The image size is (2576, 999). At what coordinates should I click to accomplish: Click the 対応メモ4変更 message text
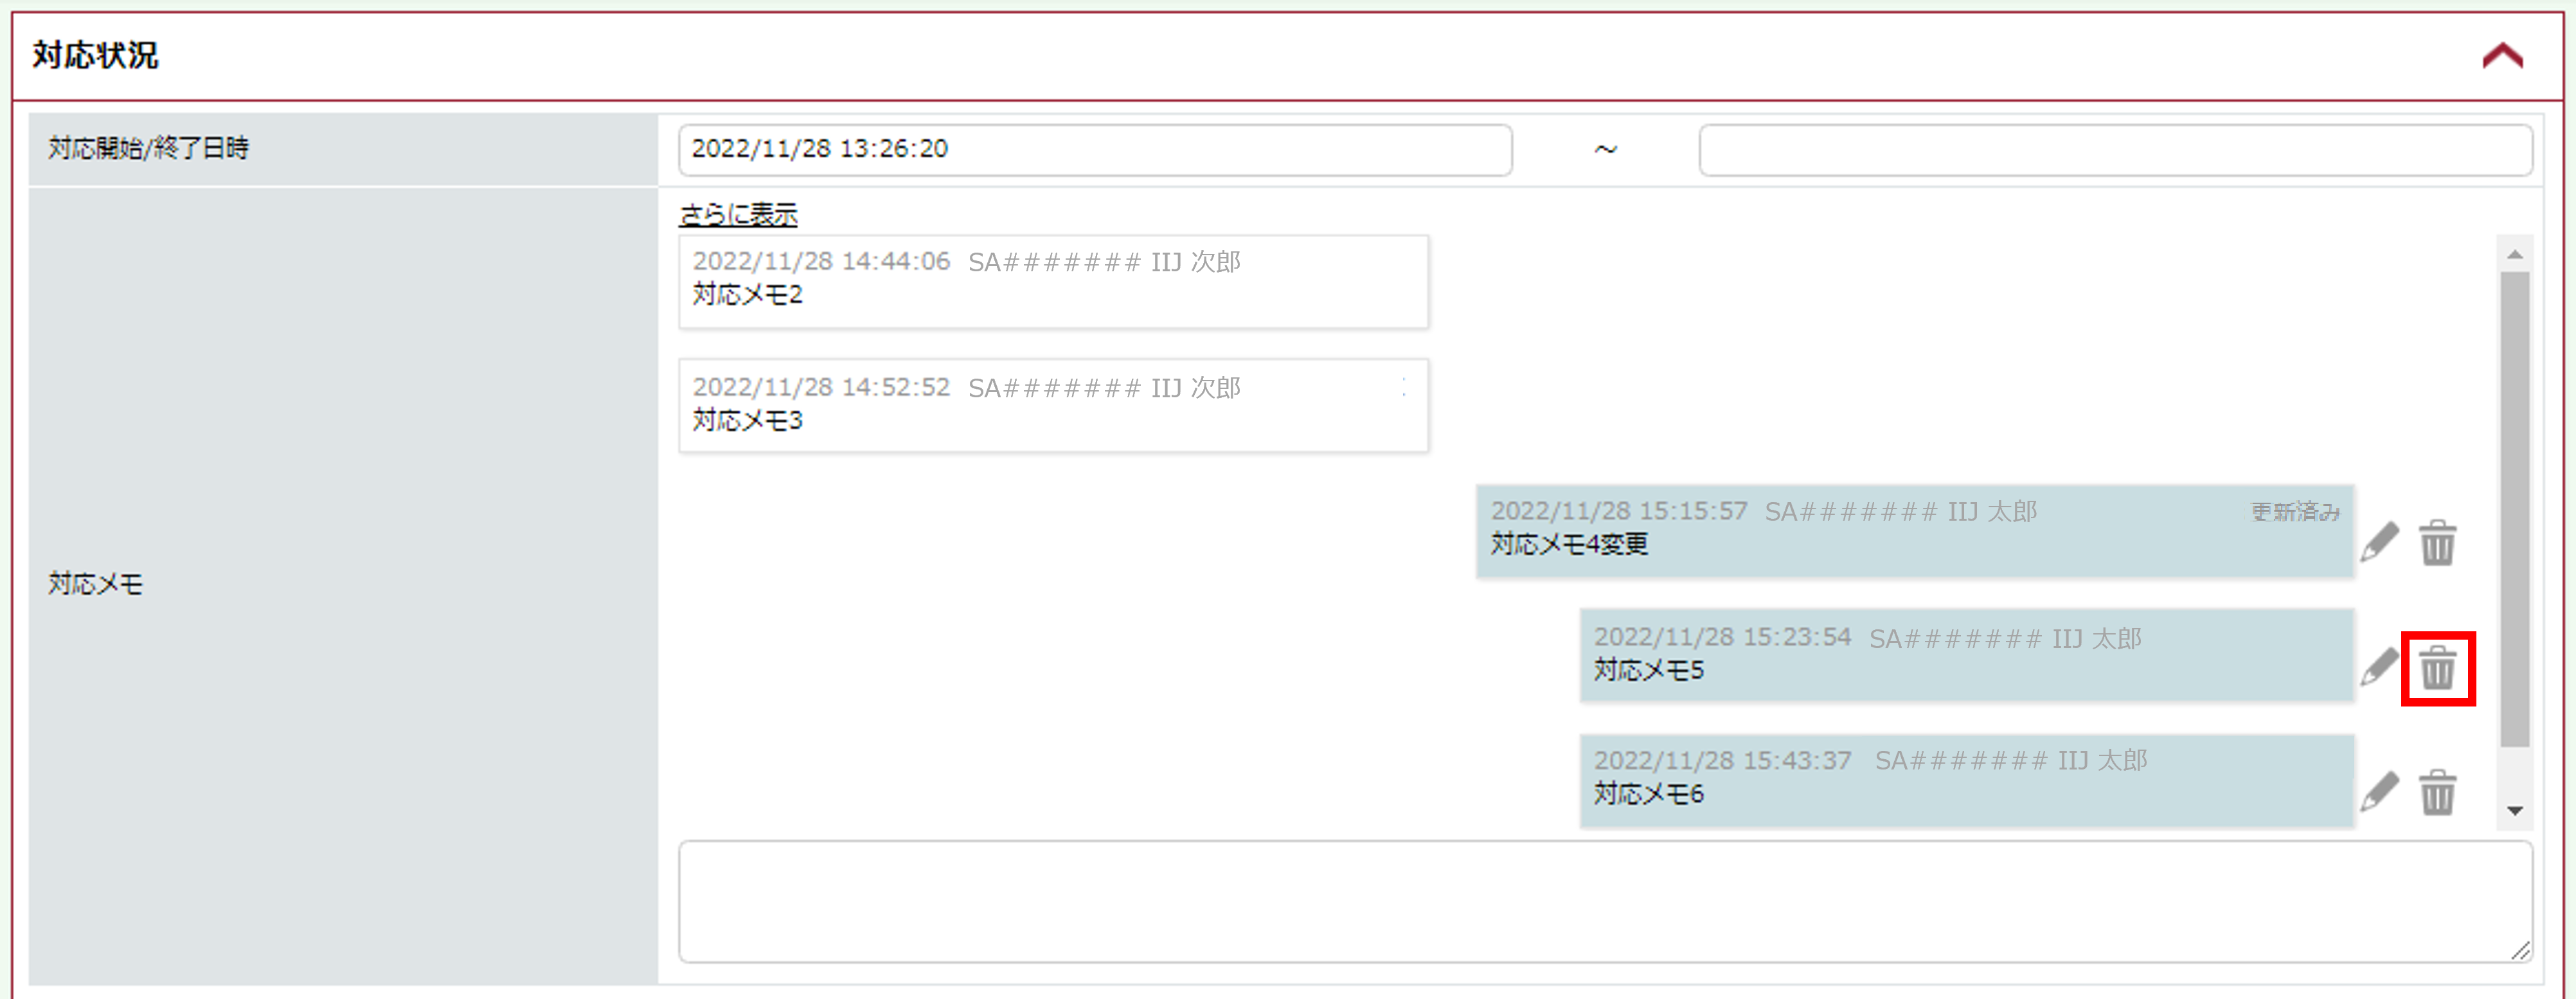tap(1569, 545)
